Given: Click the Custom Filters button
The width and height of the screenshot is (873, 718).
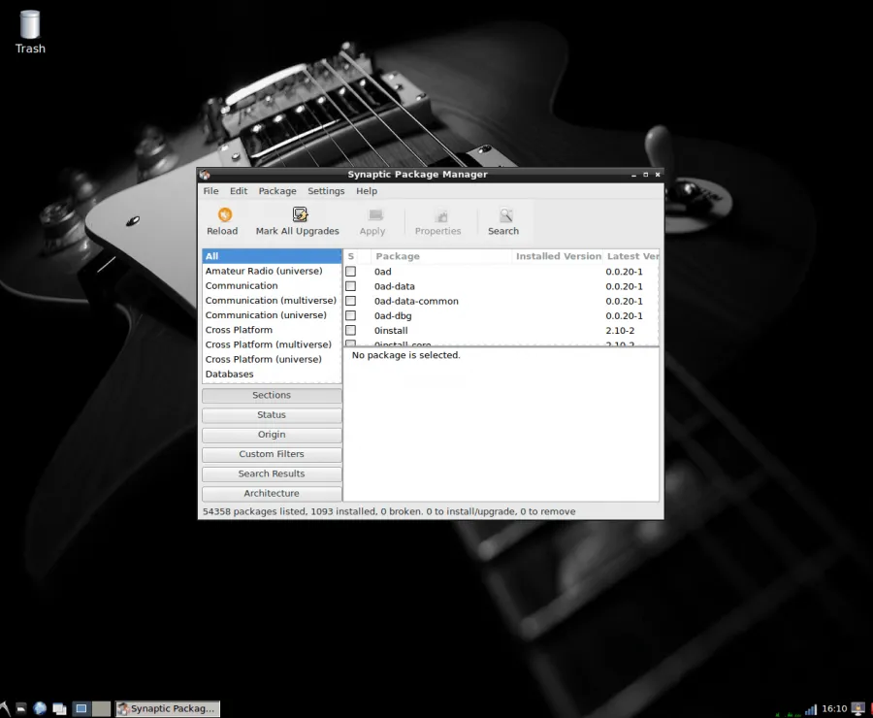Looking at the screenshot, I should click(x=272, y=454).
